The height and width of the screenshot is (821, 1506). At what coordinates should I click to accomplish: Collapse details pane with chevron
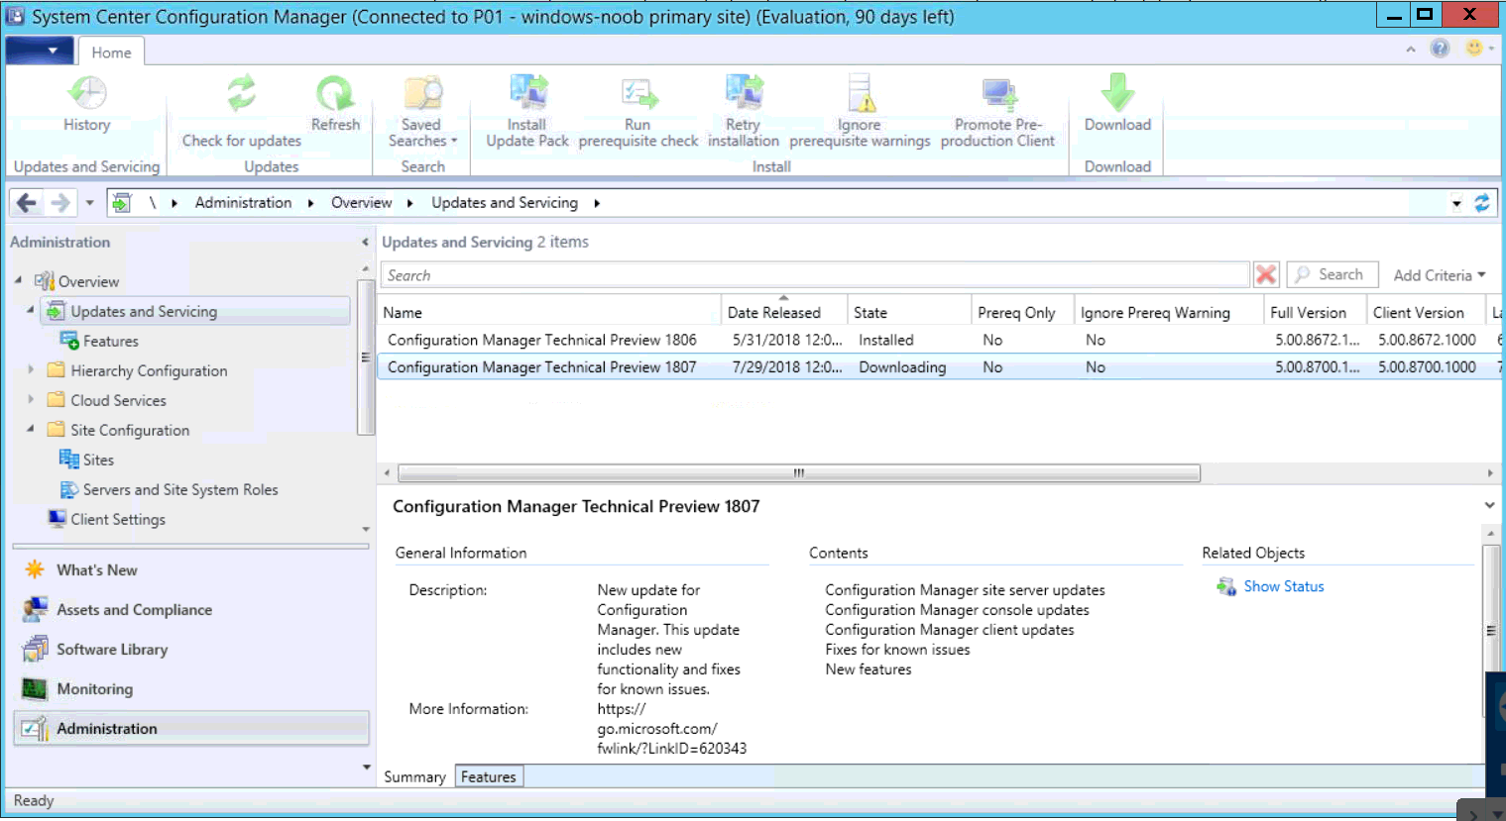(1489, 505)
